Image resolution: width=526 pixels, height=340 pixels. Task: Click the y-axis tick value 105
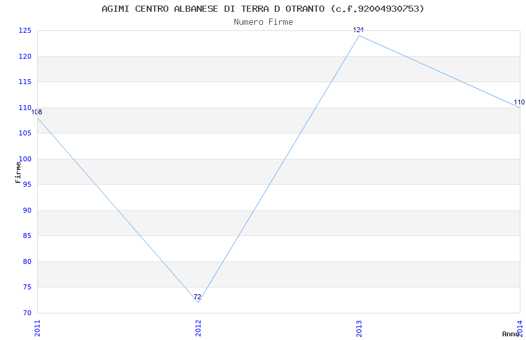(25, 133)
